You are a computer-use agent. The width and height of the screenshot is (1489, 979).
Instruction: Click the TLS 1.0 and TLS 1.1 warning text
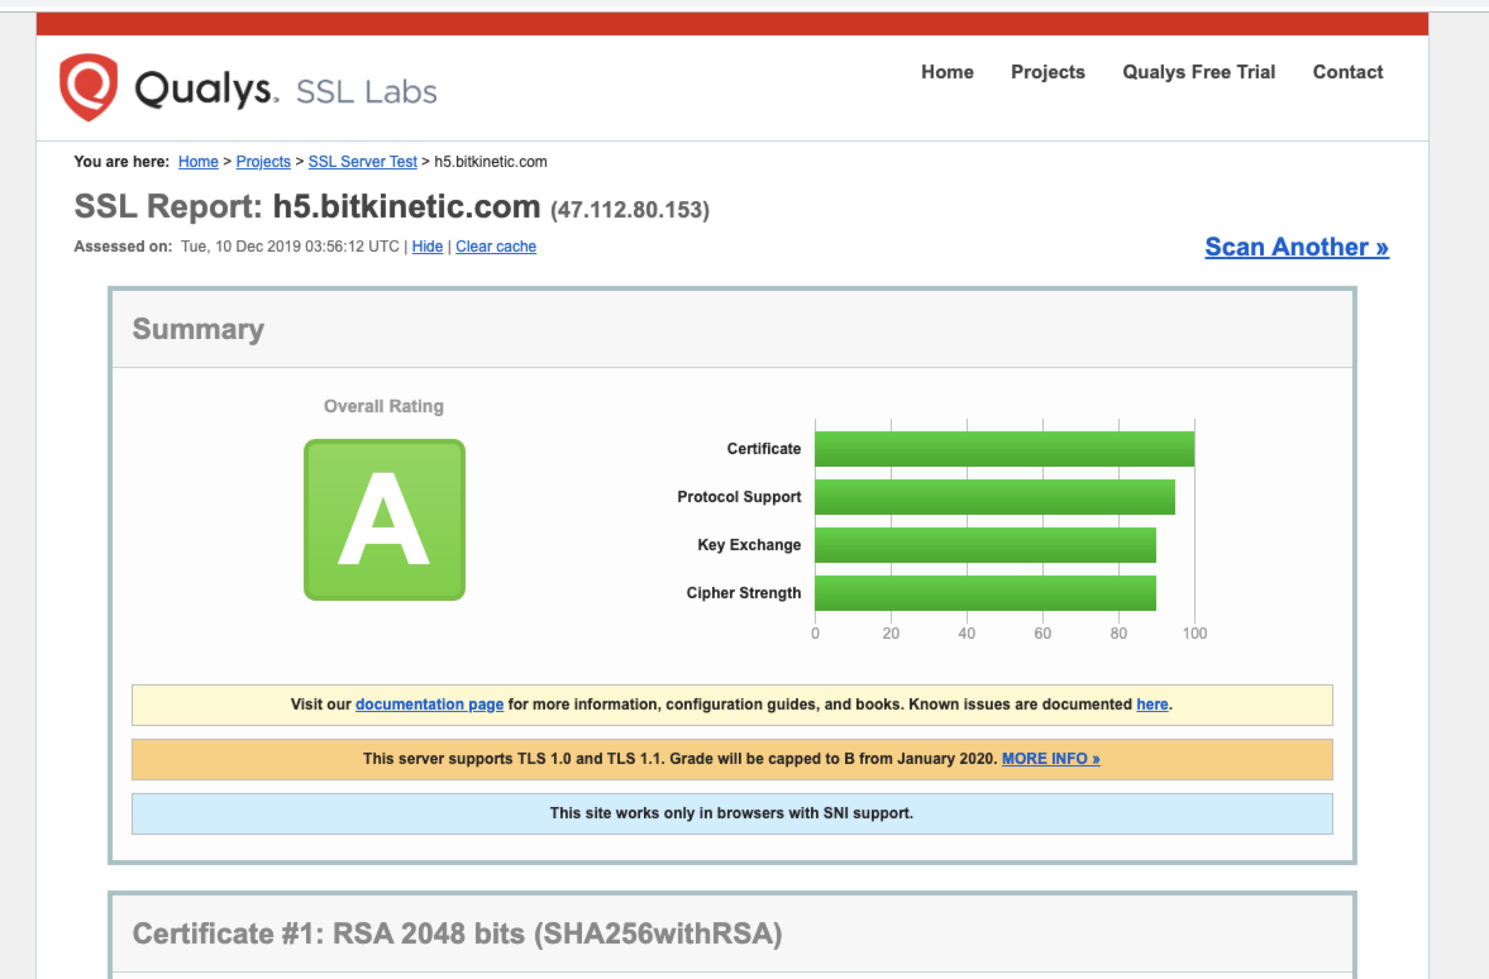pyautogui.click(x=679, y=759)
